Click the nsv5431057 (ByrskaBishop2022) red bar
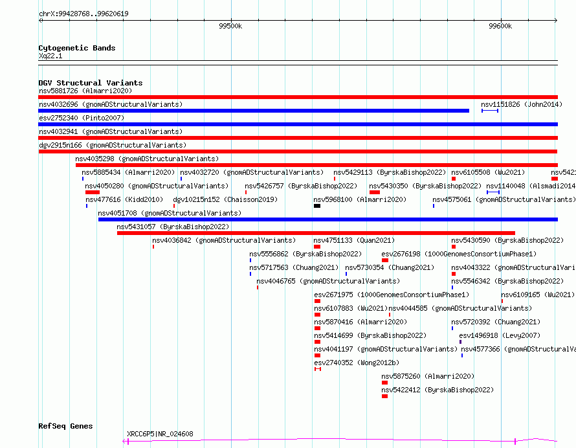 click(316, 233)
